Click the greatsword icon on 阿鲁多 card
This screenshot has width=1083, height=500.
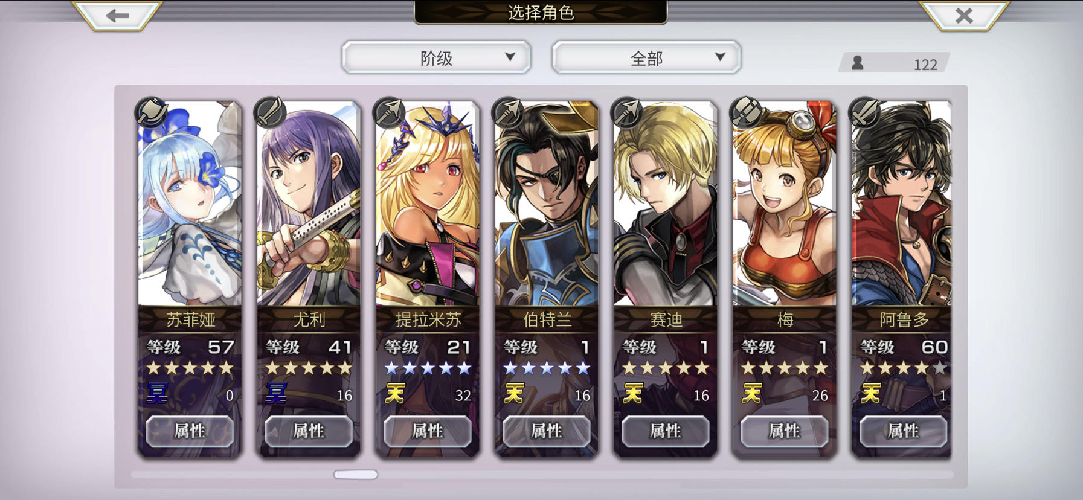click(865, 112)
